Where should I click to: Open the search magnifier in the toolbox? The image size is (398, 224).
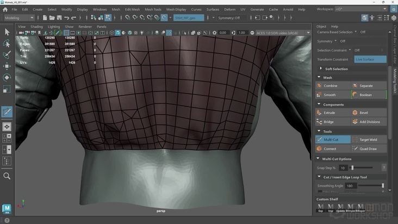(x=7, y=176)
